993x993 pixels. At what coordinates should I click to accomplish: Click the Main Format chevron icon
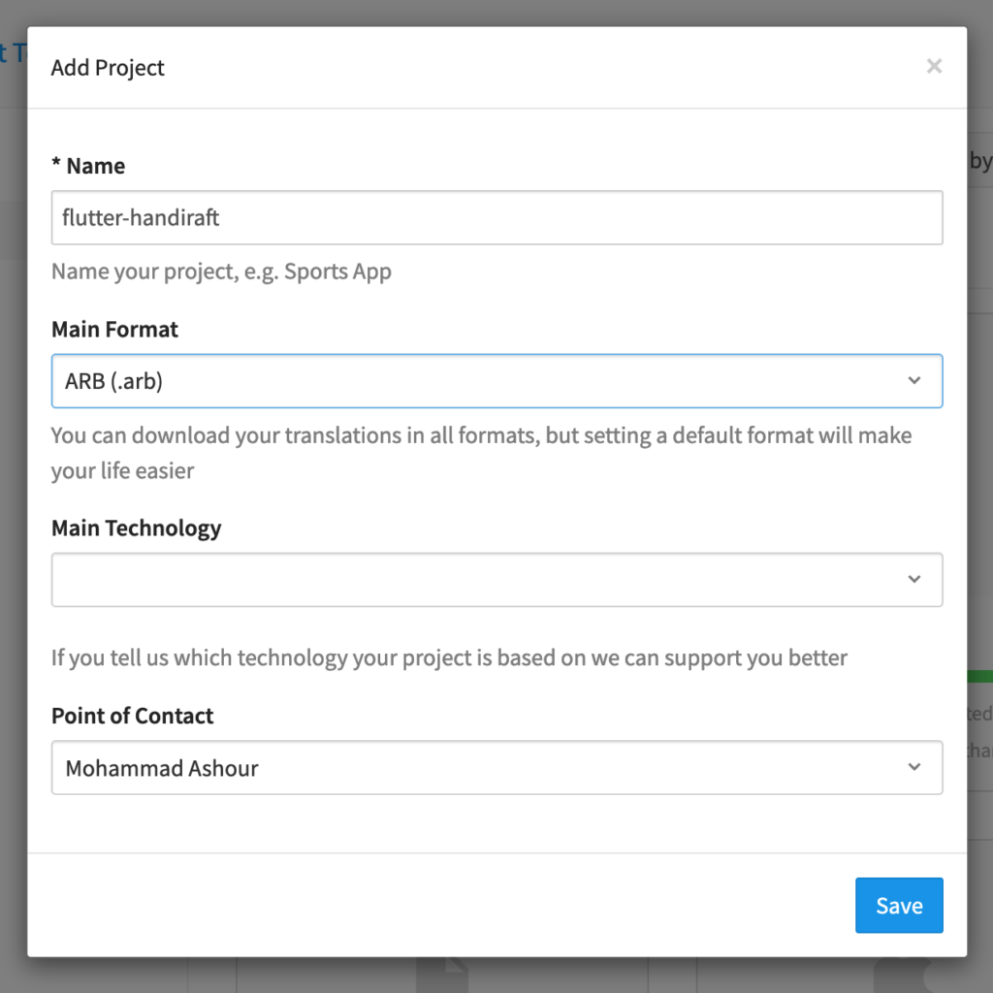[913, 381]
